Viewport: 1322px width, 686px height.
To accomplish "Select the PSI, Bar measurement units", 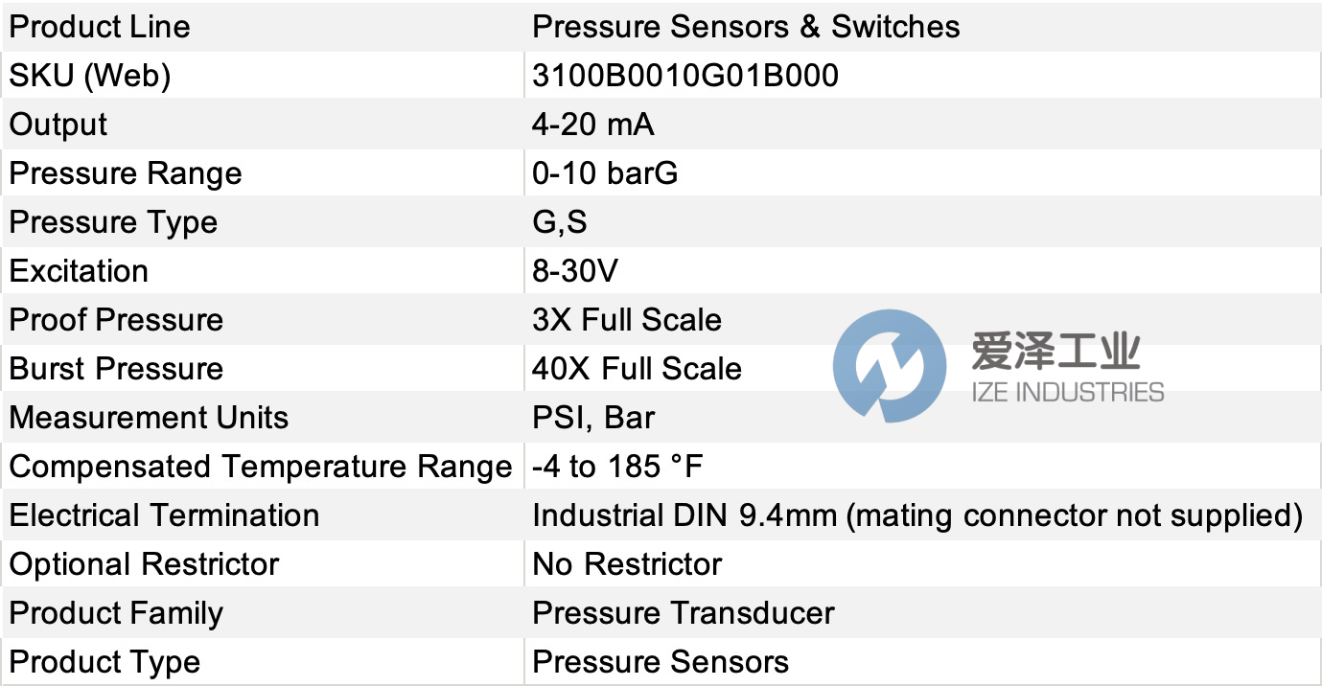I will (x=593, y=418).
